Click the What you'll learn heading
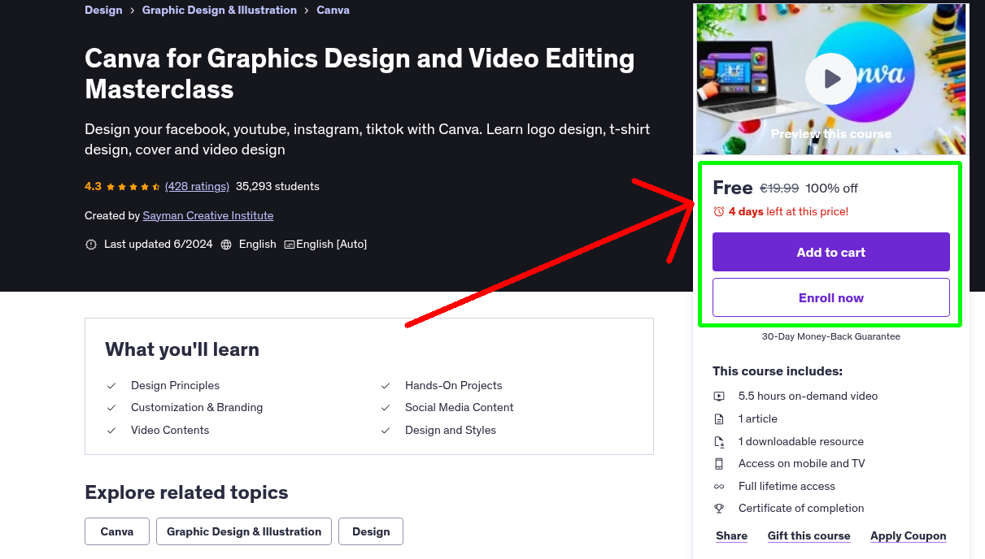Image resolution: width=985 pixels, height=559 pixels. 182,349
